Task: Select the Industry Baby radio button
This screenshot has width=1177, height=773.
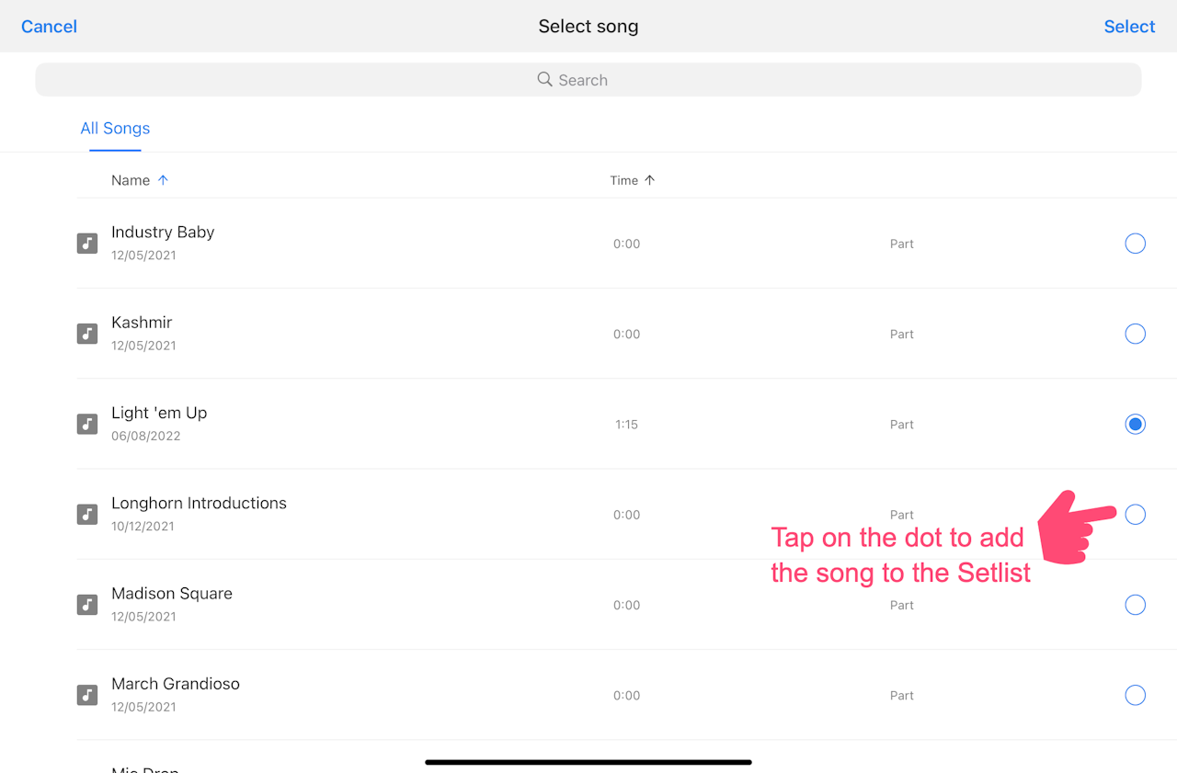Action: [1136, 244]
